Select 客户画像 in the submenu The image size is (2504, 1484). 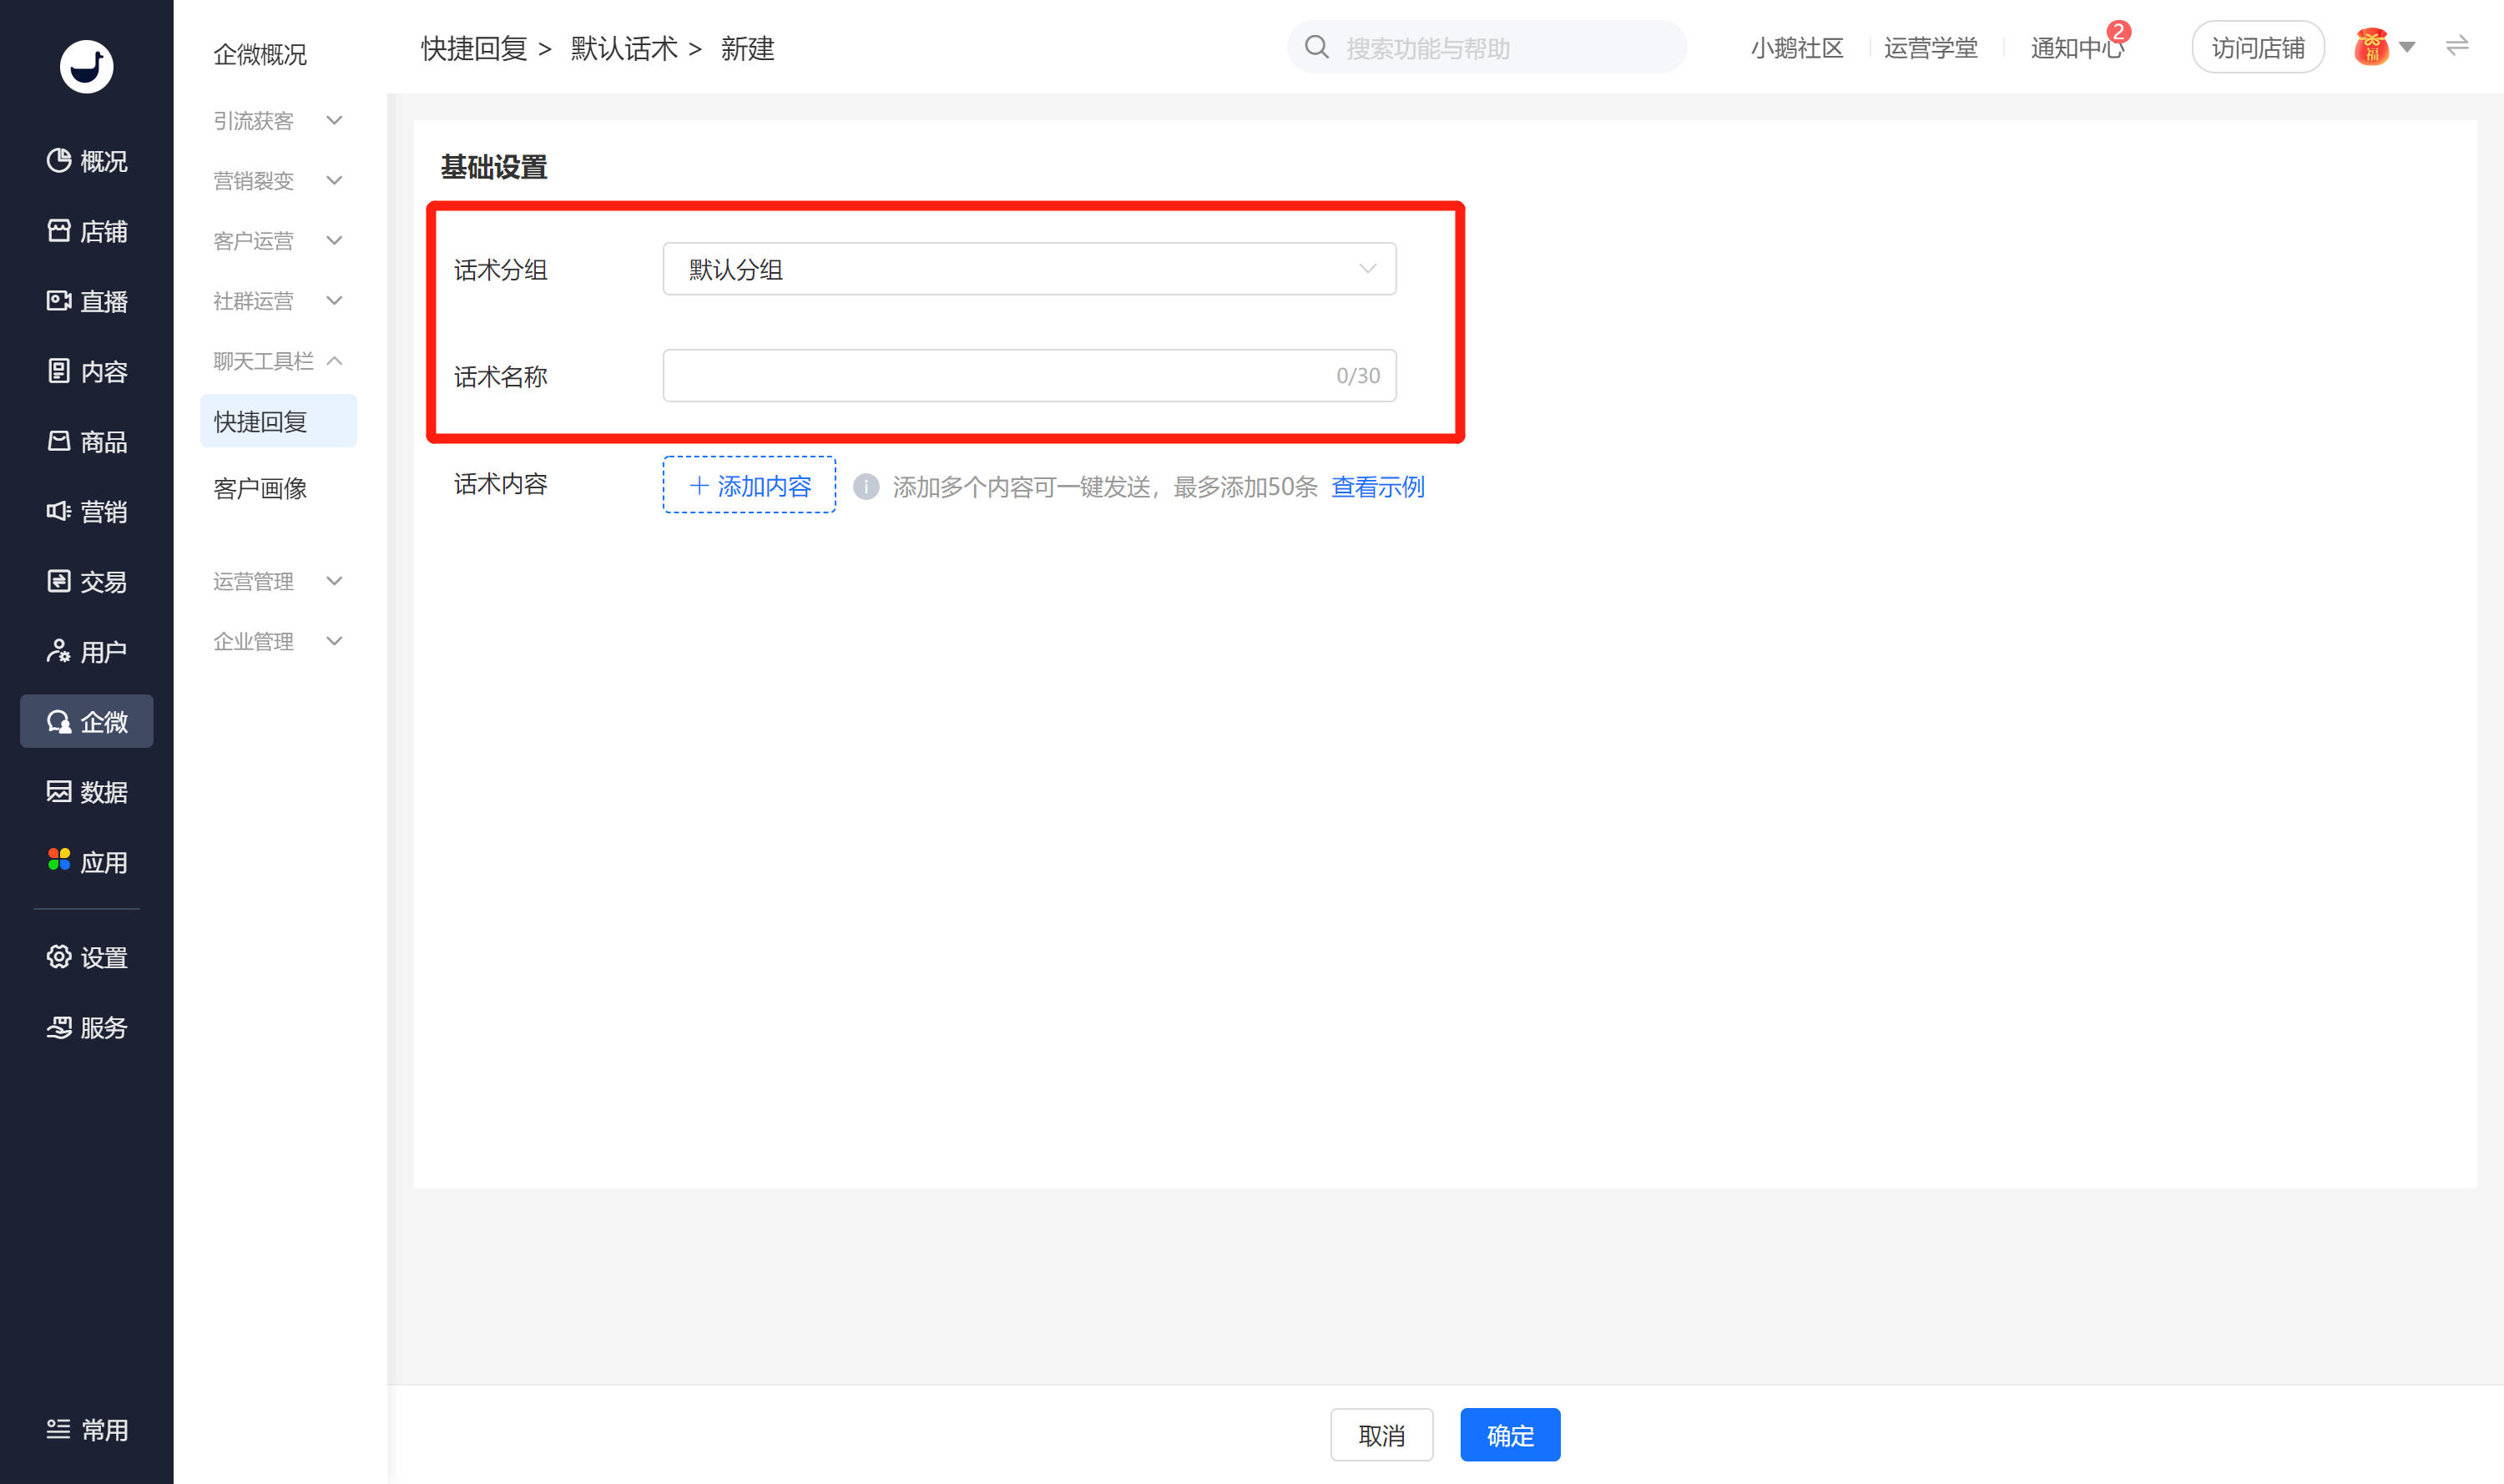click(x=260, y=489)
